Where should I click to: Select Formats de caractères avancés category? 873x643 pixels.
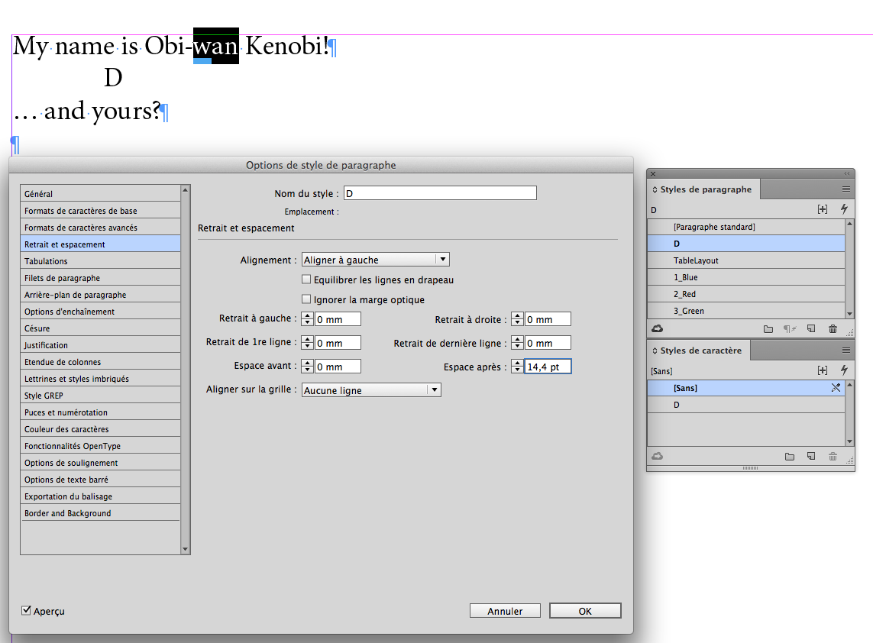100,227
